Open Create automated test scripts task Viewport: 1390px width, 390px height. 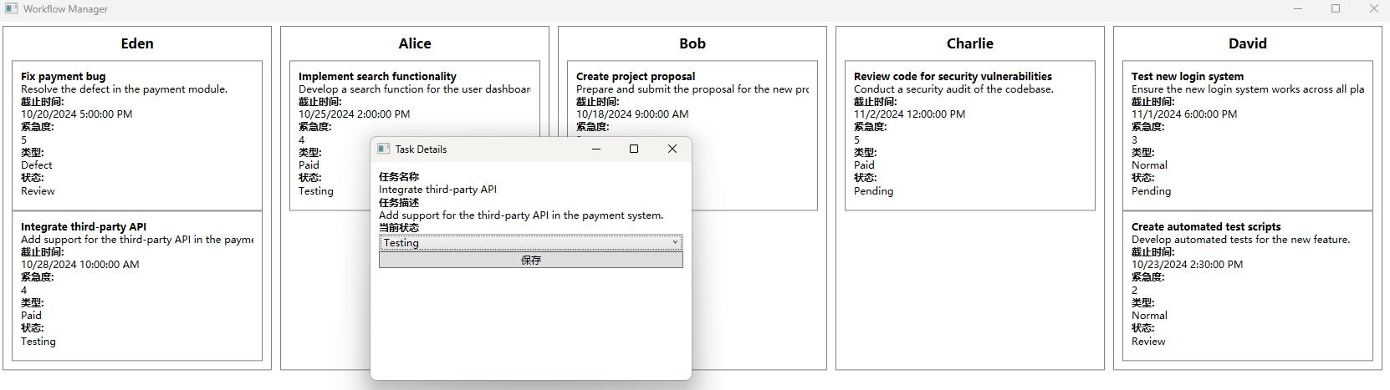point(1247,285)
